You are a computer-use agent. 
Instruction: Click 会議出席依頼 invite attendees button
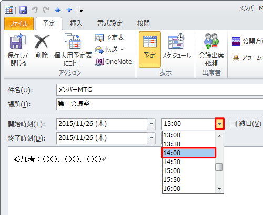pyautogui.click(x=211, y=50)
